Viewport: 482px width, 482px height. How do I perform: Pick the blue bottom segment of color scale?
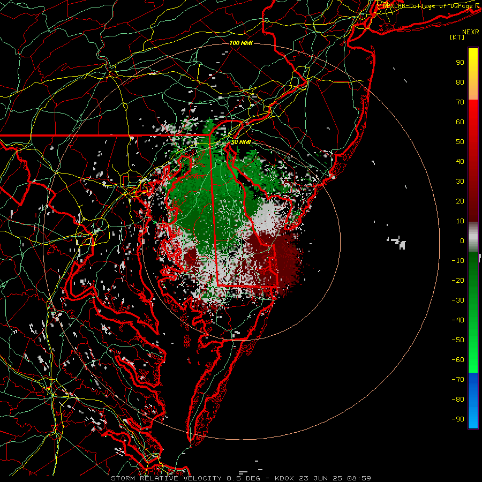pyautogui.click(x=473, y=400)
